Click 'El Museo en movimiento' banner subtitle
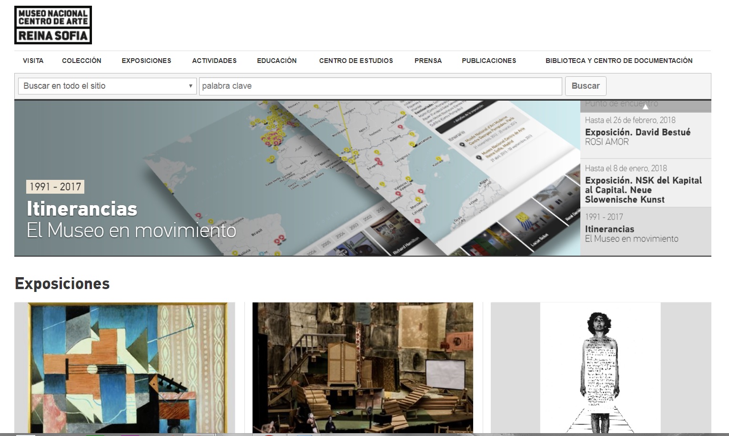The height and width of the screenshot is (436, 729). tap(132, 230)
